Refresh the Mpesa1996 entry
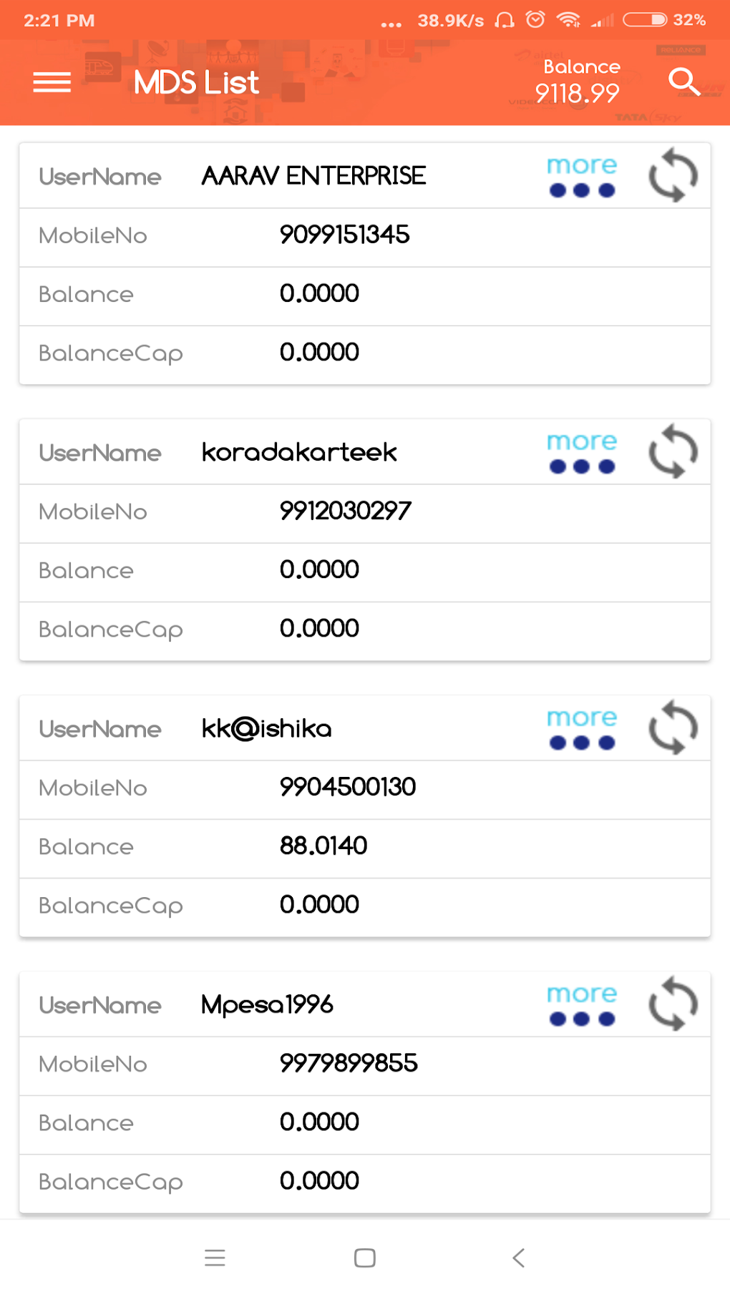 673,1004
